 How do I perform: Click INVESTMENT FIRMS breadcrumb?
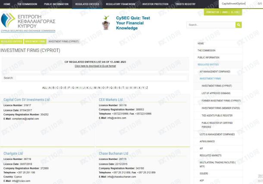[x=35, y=41]
